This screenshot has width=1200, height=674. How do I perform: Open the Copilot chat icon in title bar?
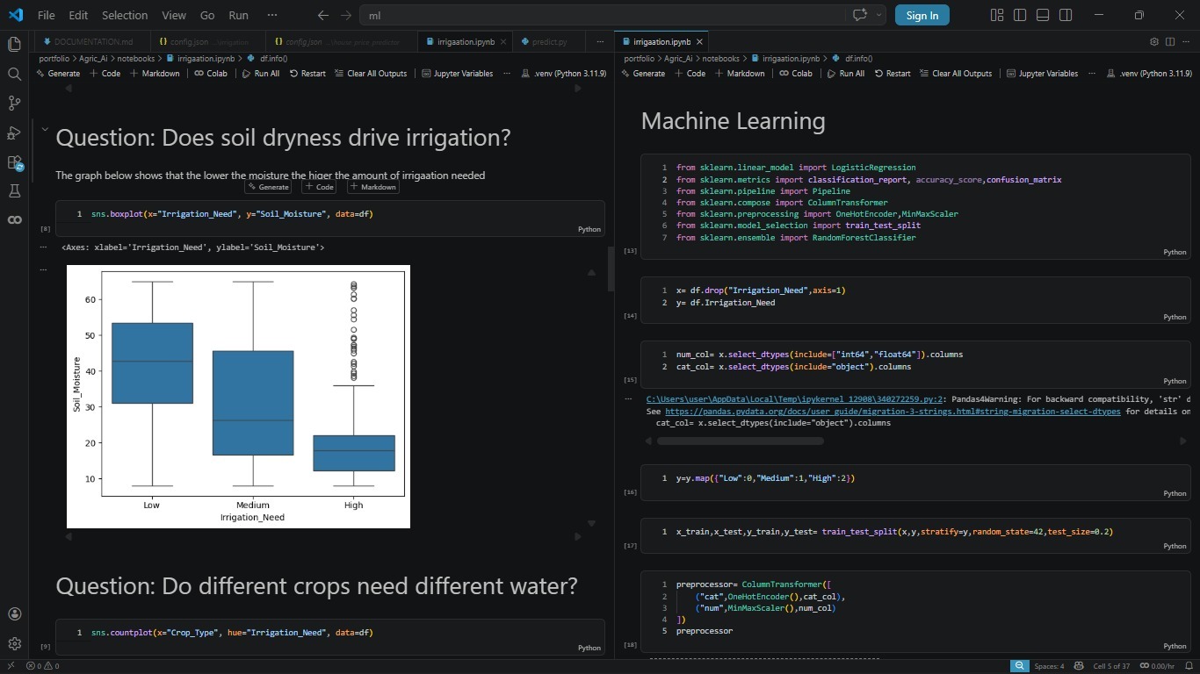pos(860,15)
